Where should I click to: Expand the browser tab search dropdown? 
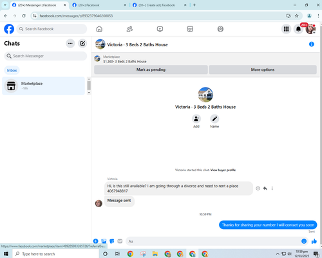[5, 5]
